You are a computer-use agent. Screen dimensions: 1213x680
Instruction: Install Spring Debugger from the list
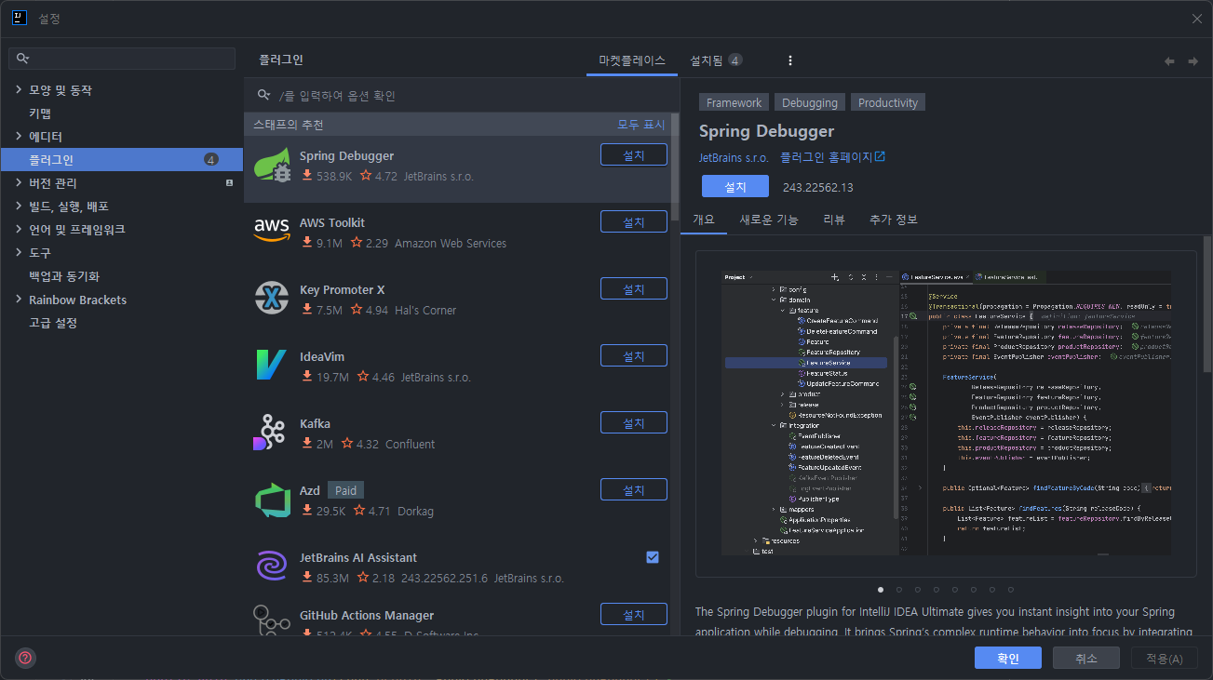click(x=634, y=154)
